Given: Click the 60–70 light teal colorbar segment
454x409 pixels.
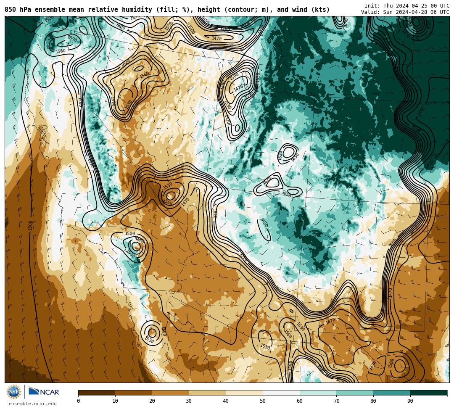Looking at the screenshot, I should pos(318,393).
